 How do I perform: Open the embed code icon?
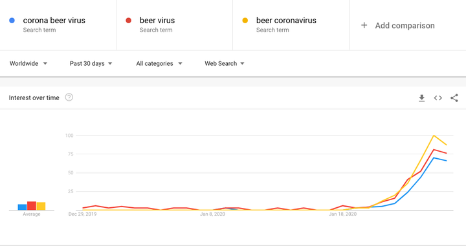(x=438, y=97)
